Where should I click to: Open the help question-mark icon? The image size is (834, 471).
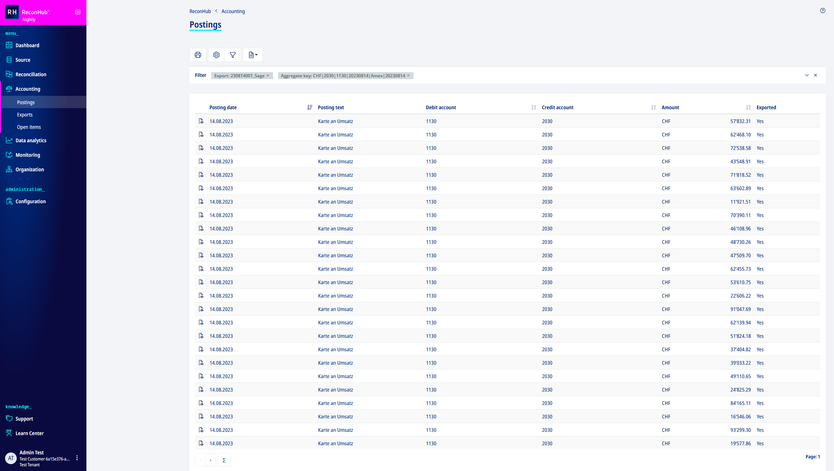pos(823,11)
